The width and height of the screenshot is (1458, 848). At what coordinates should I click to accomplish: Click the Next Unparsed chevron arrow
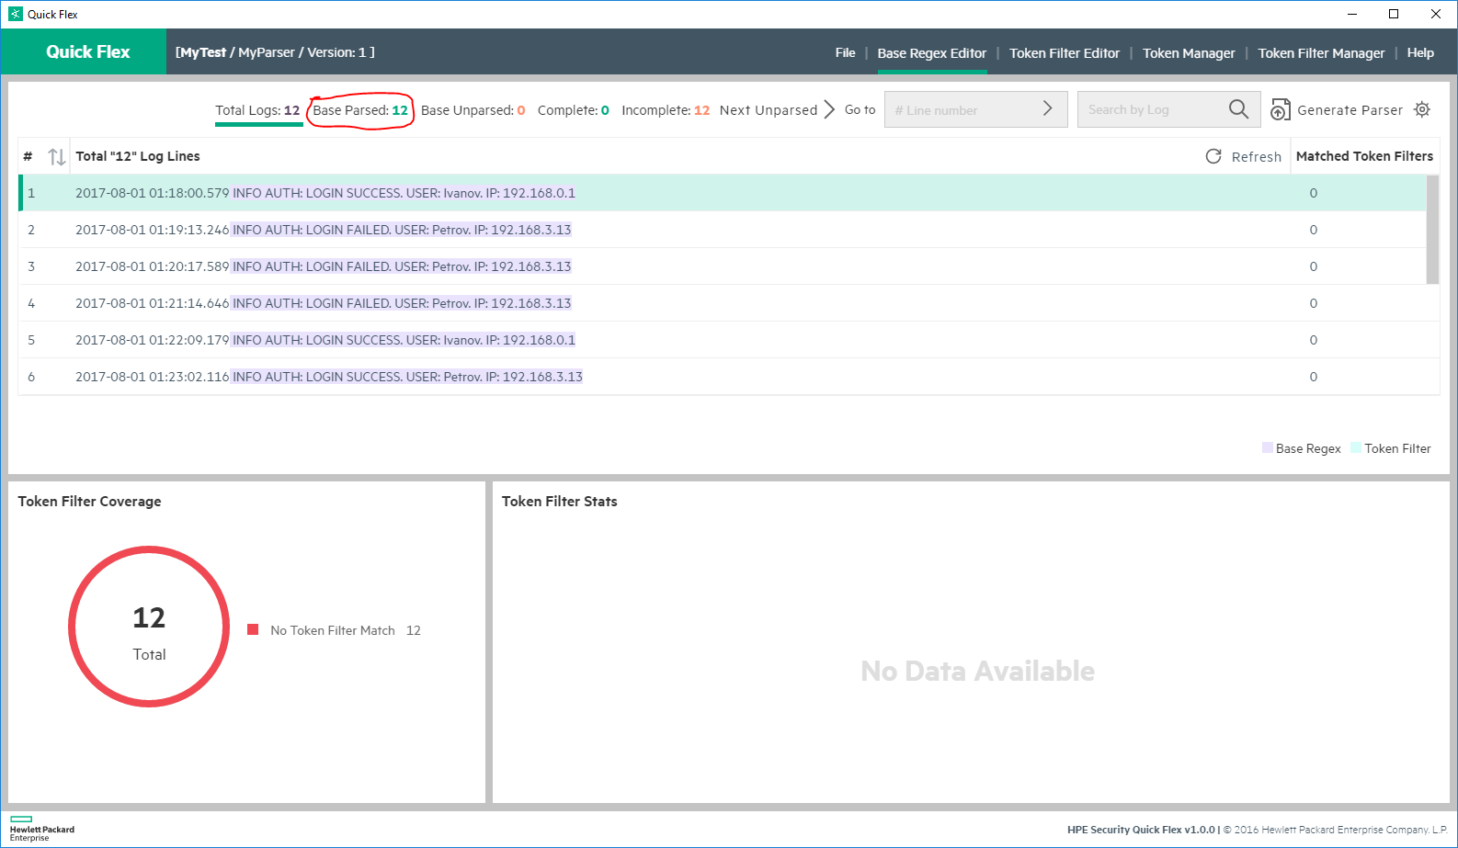(x=829, y=109)
